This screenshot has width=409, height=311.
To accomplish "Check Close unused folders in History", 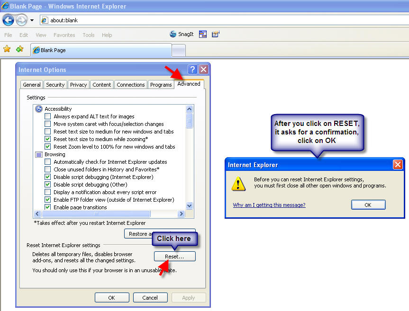I will click(x=47, y=169).
